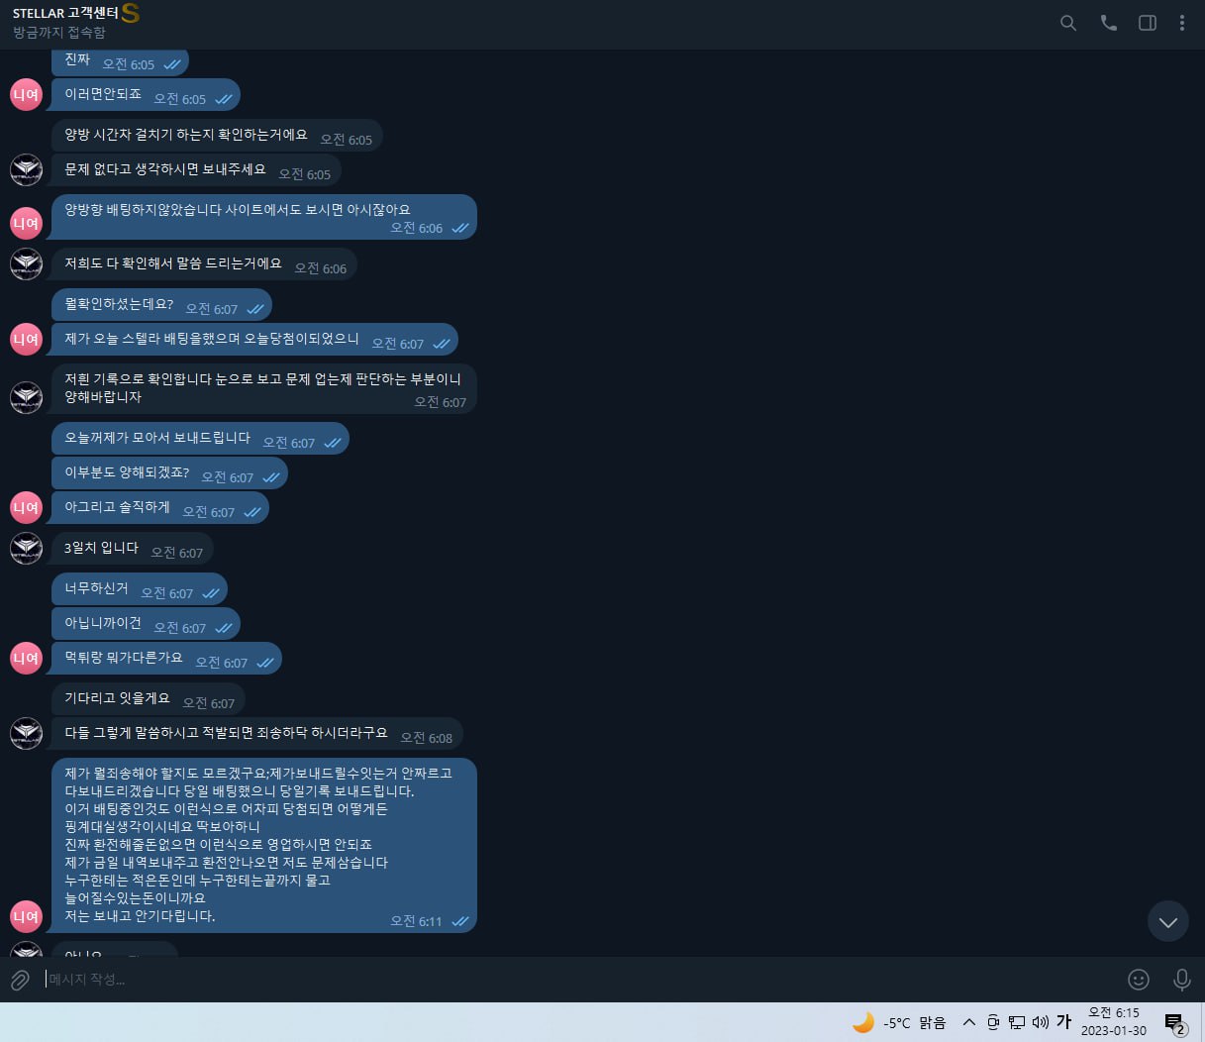Screen dimensions: 1205x1042
Task: Toggle the right sidebar panel icon
Action: click(x=1148, y=23)
